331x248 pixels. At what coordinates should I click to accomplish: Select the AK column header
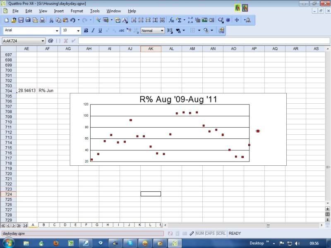(x=151, y=49)
